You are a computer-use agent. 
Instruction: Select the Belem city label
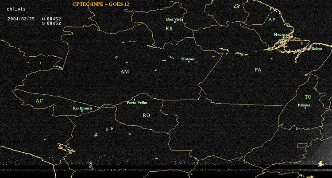[x=317, y=49]
